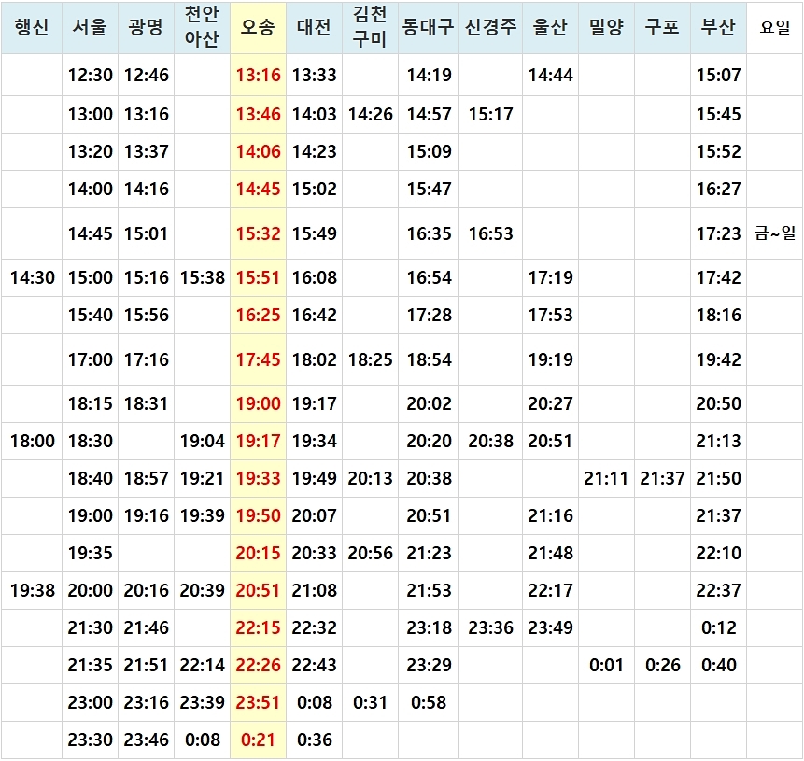The image size is (804, 761).
Task: Click the 광명 column header
Action: pyautogui.click(x=146, y=27)
